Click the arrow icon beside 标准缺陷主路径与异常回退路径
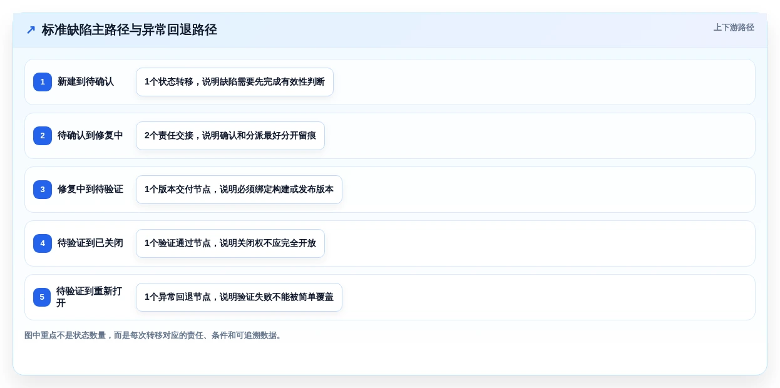 (x=31, y=30)
